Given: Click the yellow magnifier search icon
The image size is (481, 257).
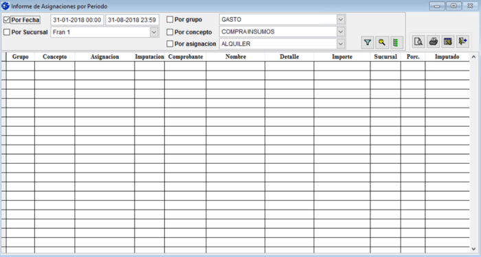Looking at the screenshot, I should point(381,42).
